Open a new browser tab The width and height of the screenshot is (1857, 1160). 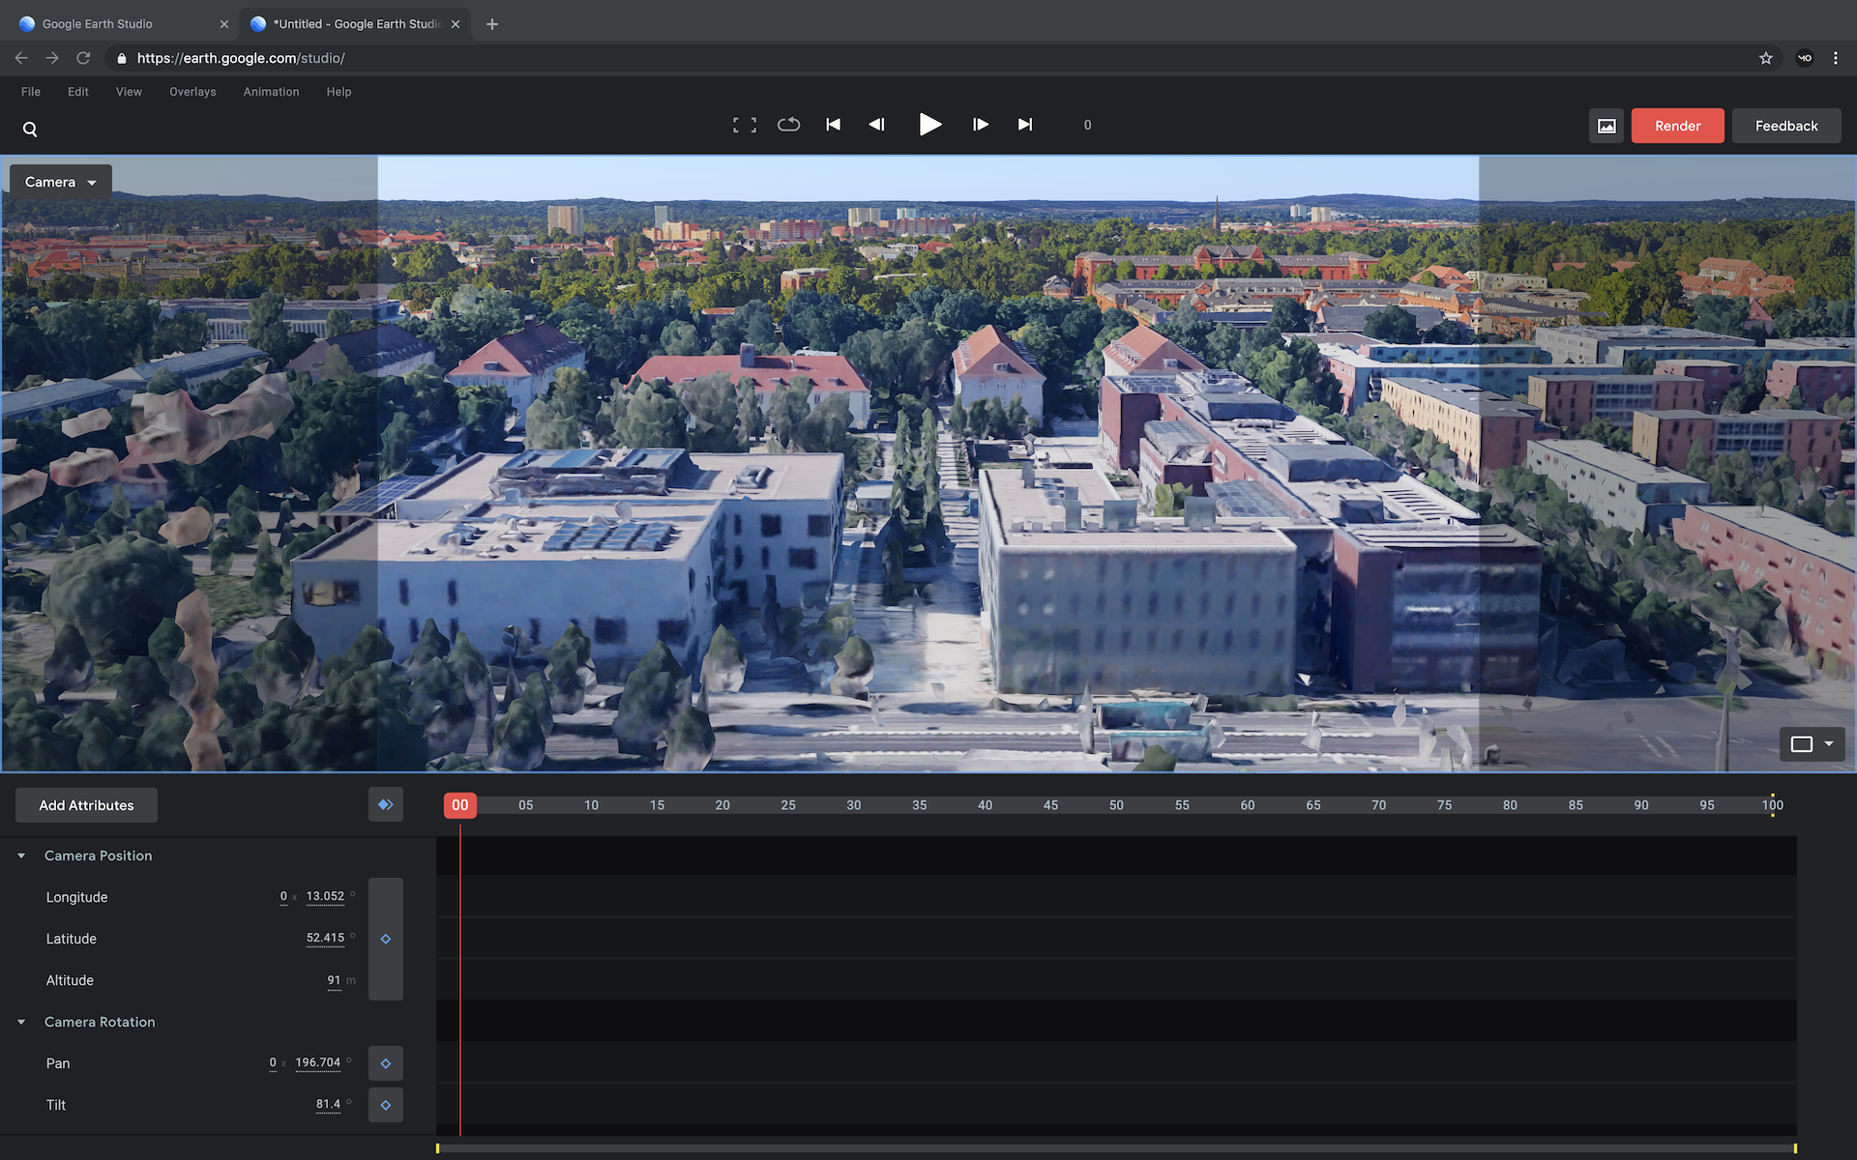492,24
